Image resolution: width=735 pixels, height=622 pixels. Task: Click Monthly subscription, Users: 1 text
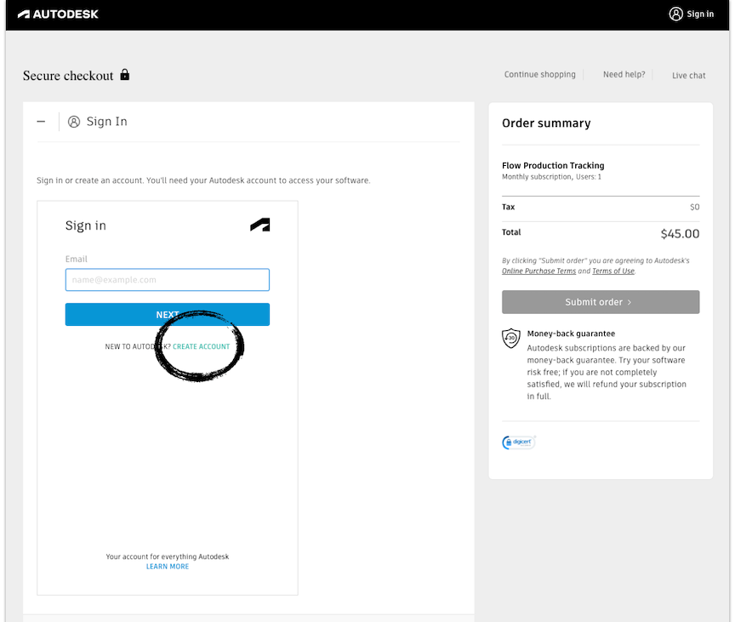pyautogui.click(x=551, y=177)
